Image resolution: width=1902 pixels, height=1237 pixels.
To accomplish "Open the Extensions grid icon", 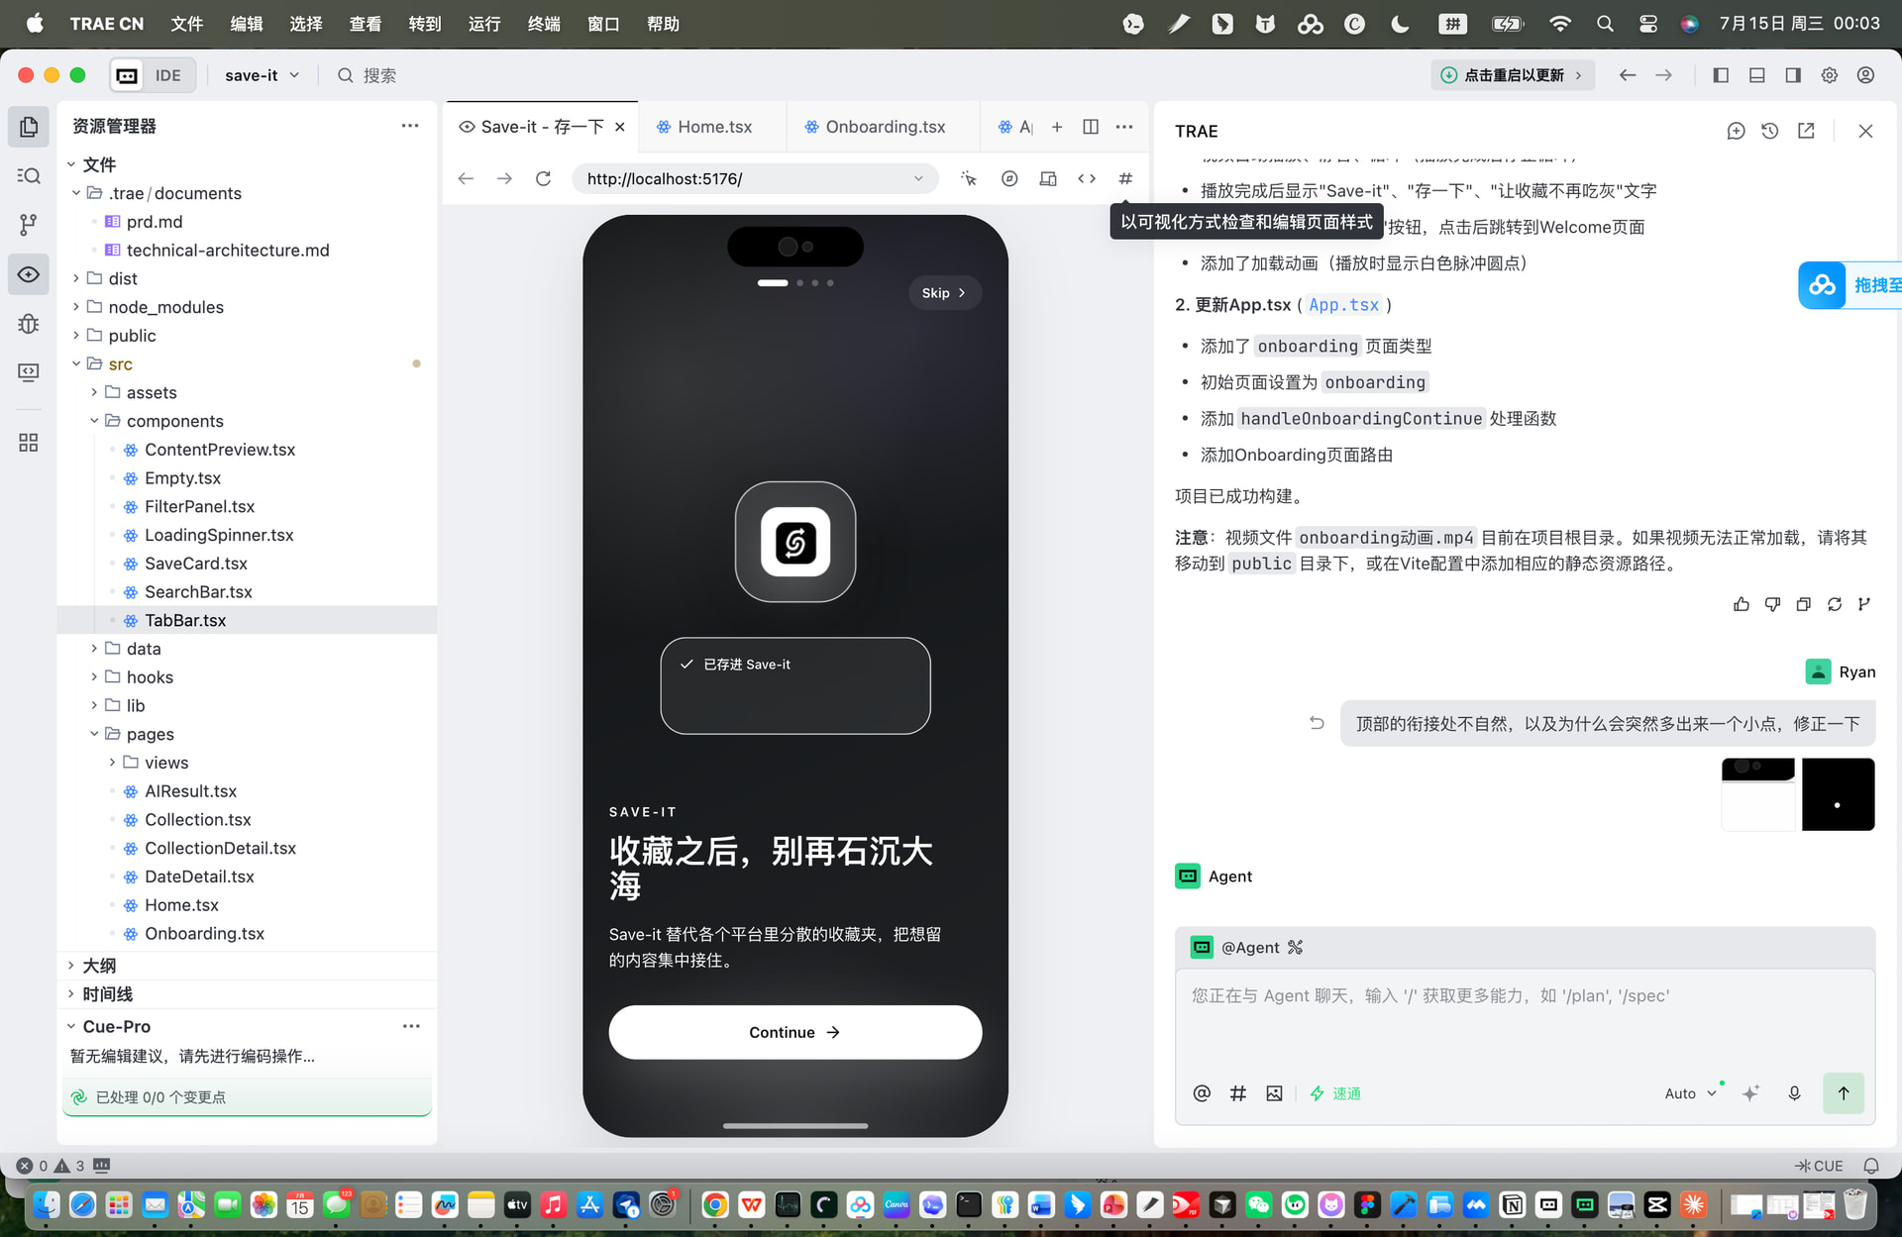I will click(29, 443).
